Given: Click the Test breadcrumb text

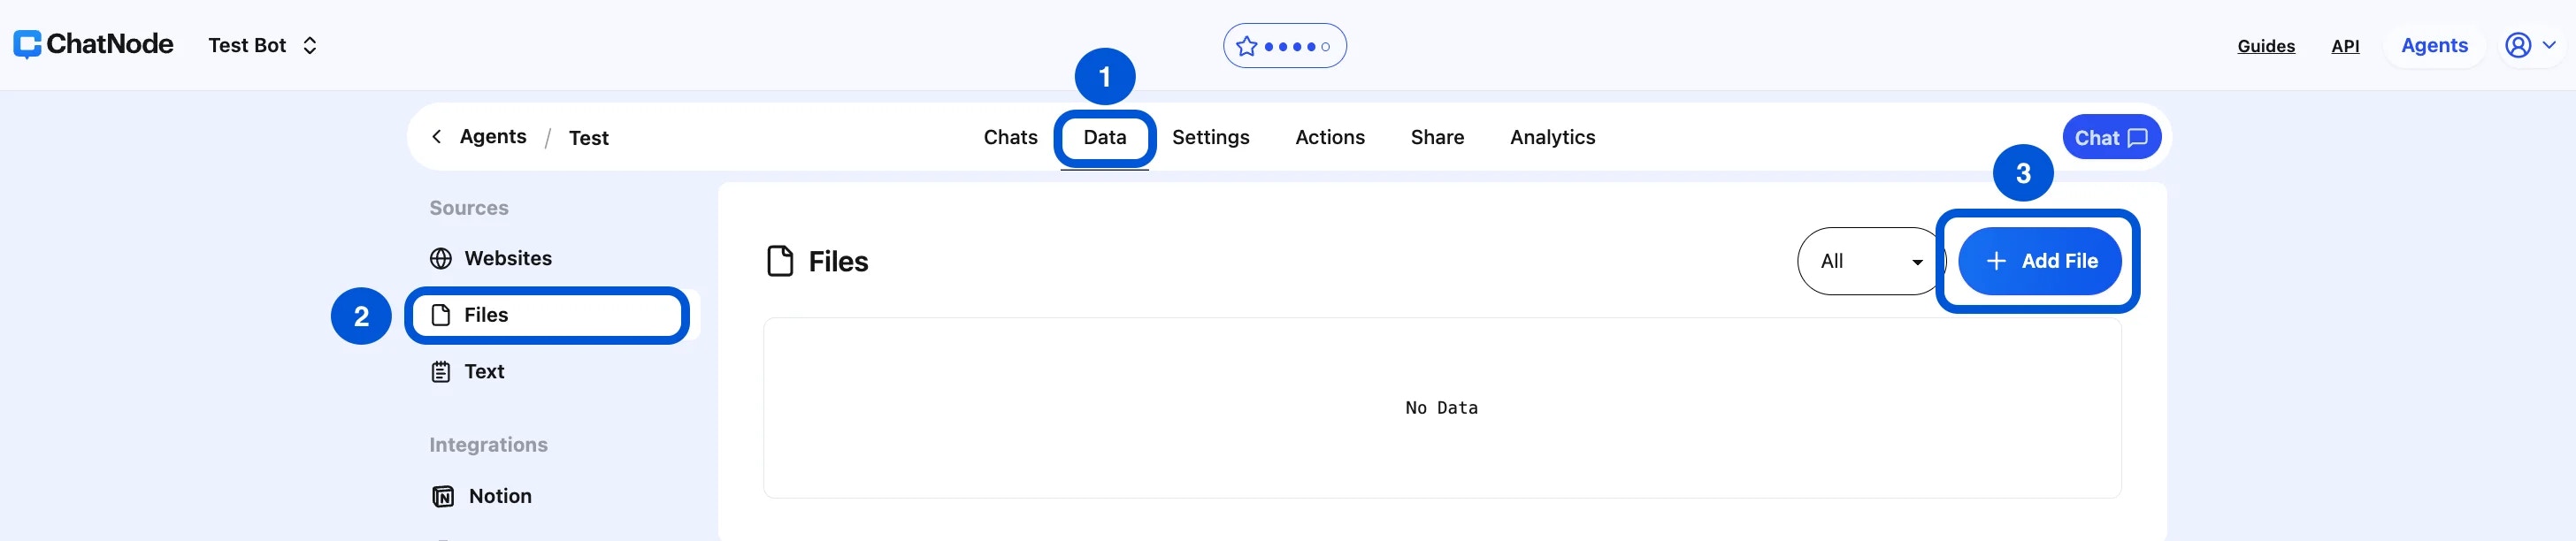Looking at the screenshot, I should click(x=588, y=138).
